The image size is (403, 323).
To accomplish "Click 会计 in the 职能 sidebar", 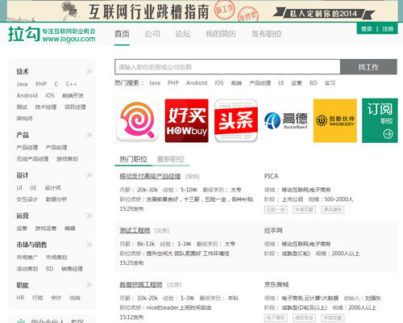I will (56, 298).
